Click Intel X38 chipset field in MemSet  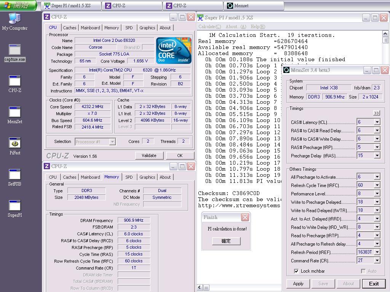coord(329,88)
